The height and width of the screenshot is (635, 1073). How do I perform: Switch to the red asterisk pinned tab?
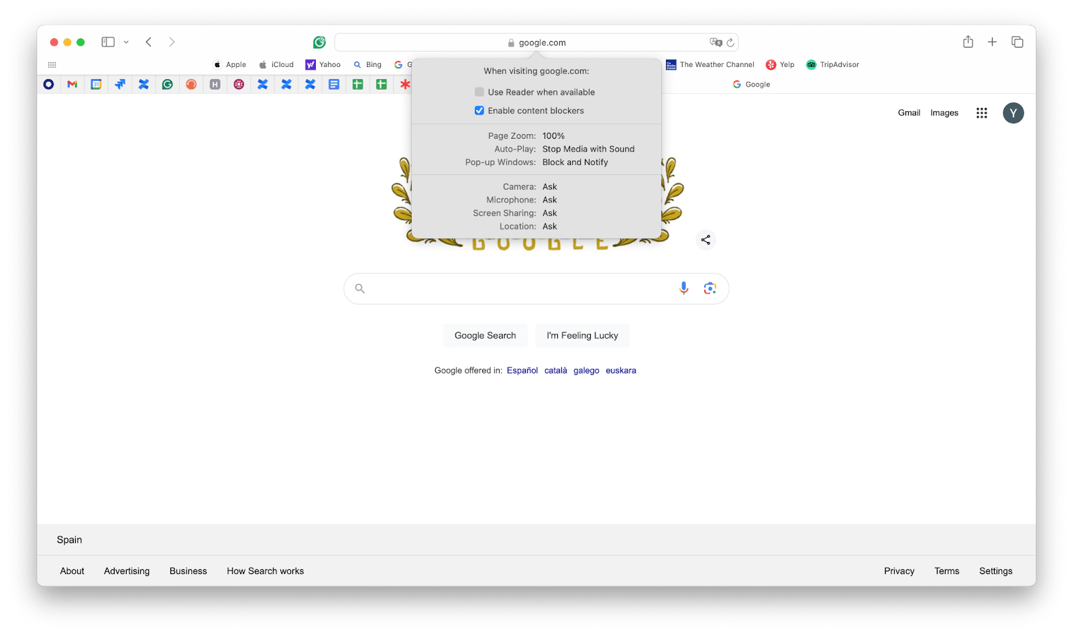click(x=405, y=84)
